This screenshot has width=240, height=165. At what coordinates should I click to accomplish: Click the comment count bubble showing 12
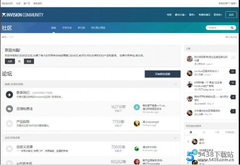(x=232, y=83)
